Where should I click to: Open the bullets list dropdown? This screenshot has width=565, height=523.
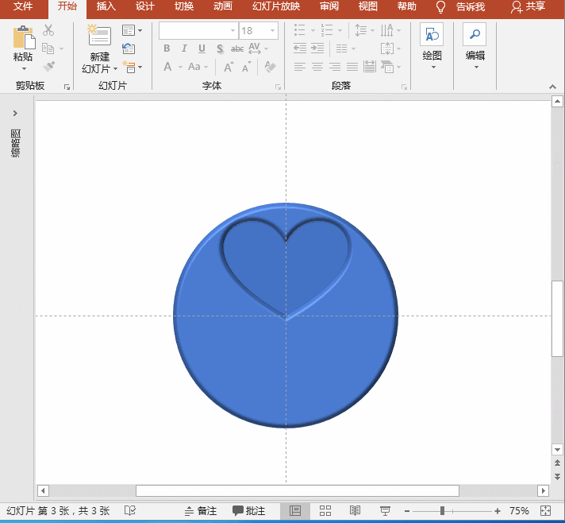click(313, 31)
